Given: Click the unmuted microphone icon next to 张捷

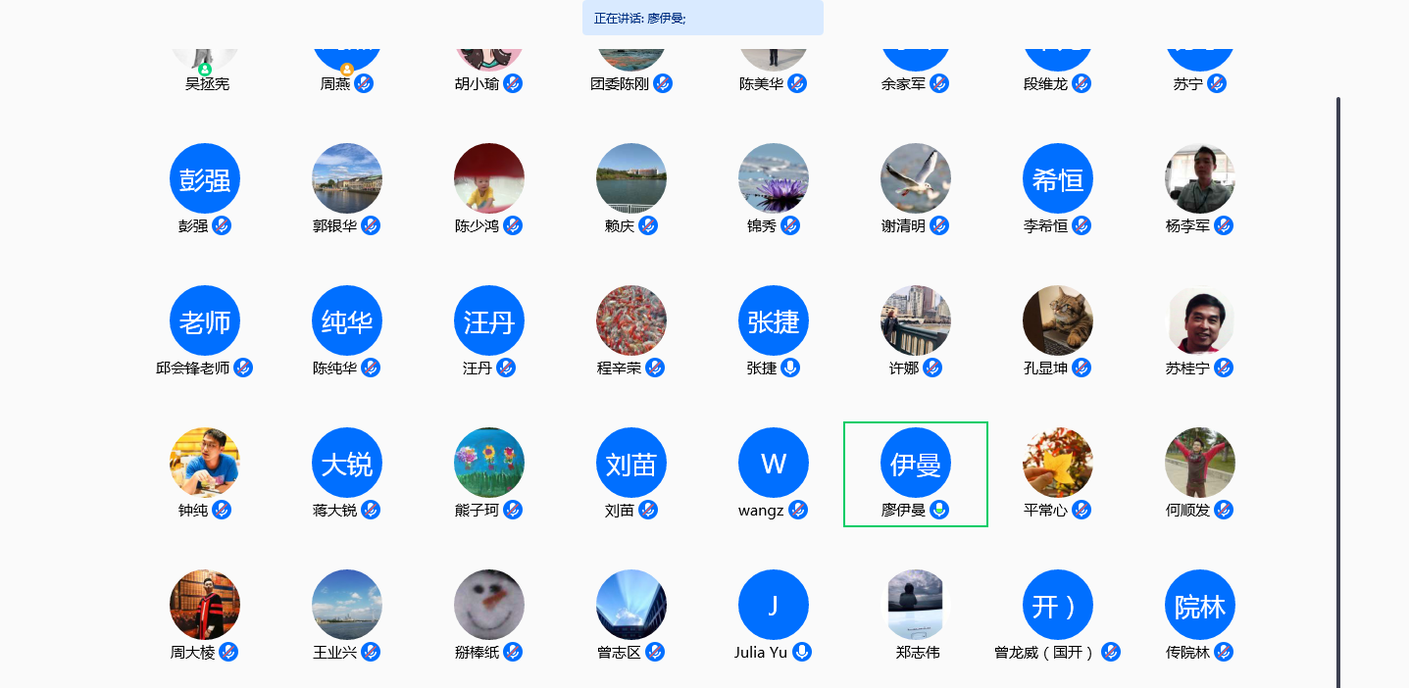Looking at the screenshot, I should pyautogui.click(x=790, y=368).
